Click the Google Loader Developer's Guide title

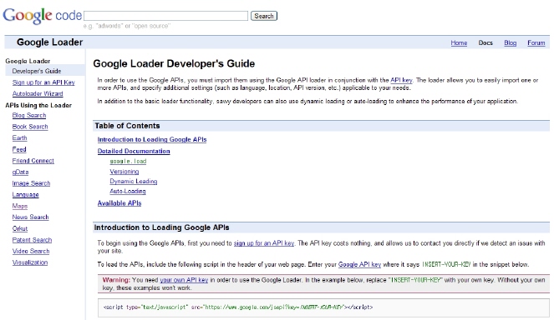[174, 64]
